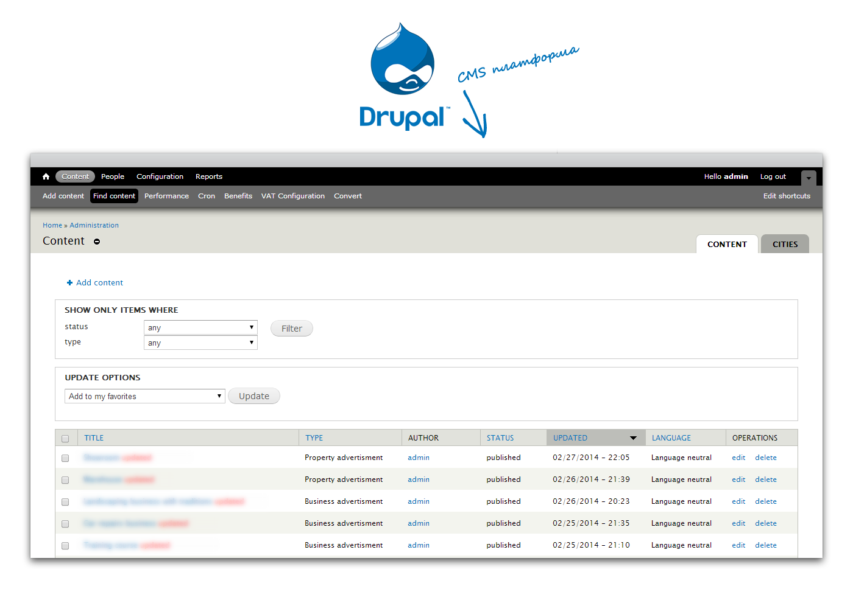853x603 pixels.
Task: Sort by TITLE column header
Action: tap(94, 438)
